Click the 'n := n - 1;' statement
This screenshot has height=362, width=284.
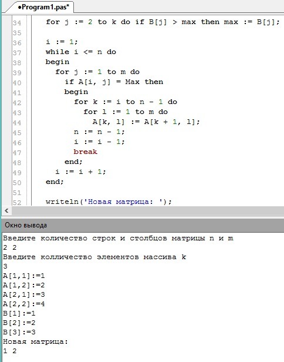tap(99, 132)
